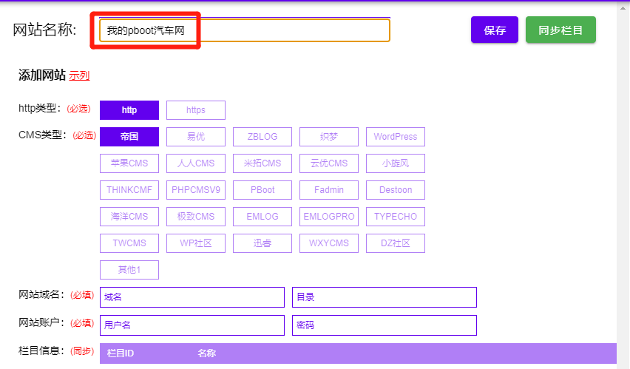Click the 名称 column header
This screenshot has height=369, width=630.
click(x=206, y=353)
